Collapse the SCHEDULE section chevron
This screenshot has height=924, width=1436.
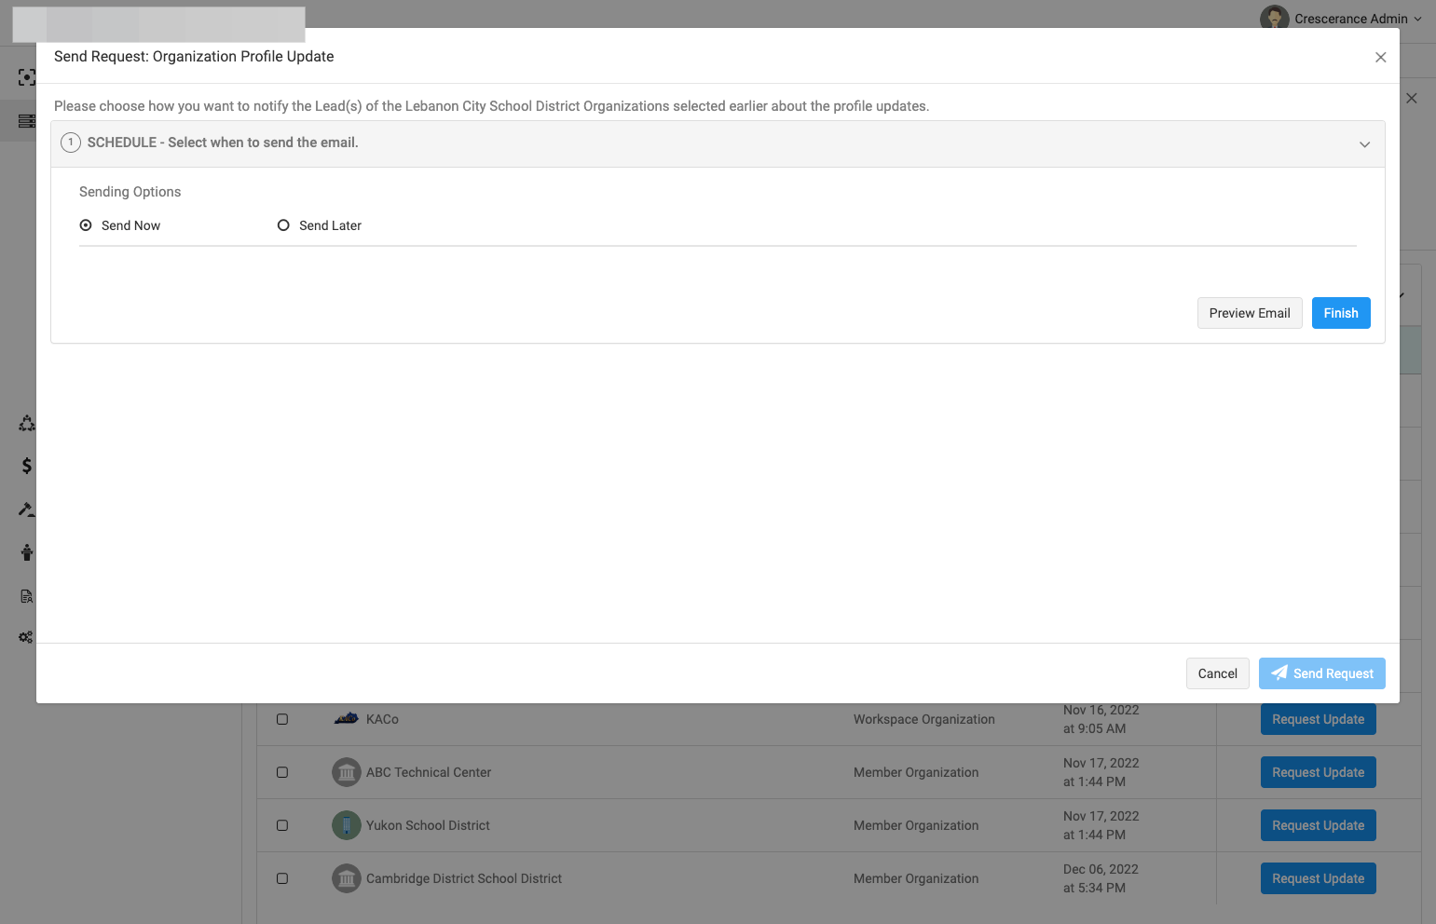[1364, 144]
